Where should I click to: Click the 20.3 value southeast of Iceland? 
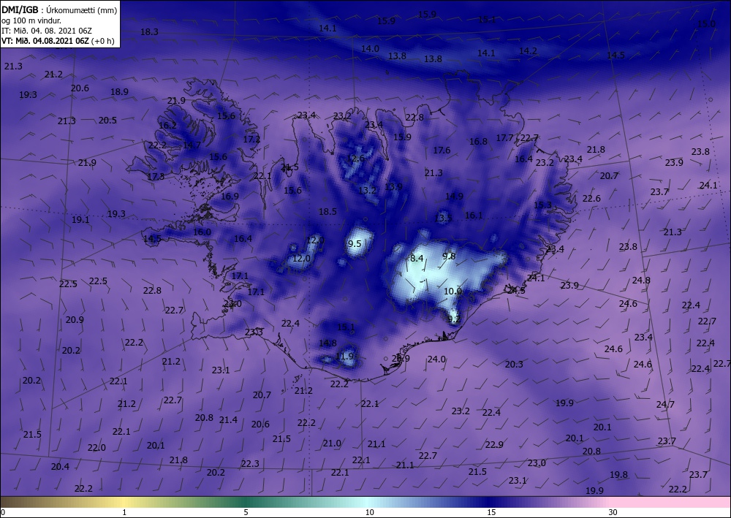tap(514, 365)
